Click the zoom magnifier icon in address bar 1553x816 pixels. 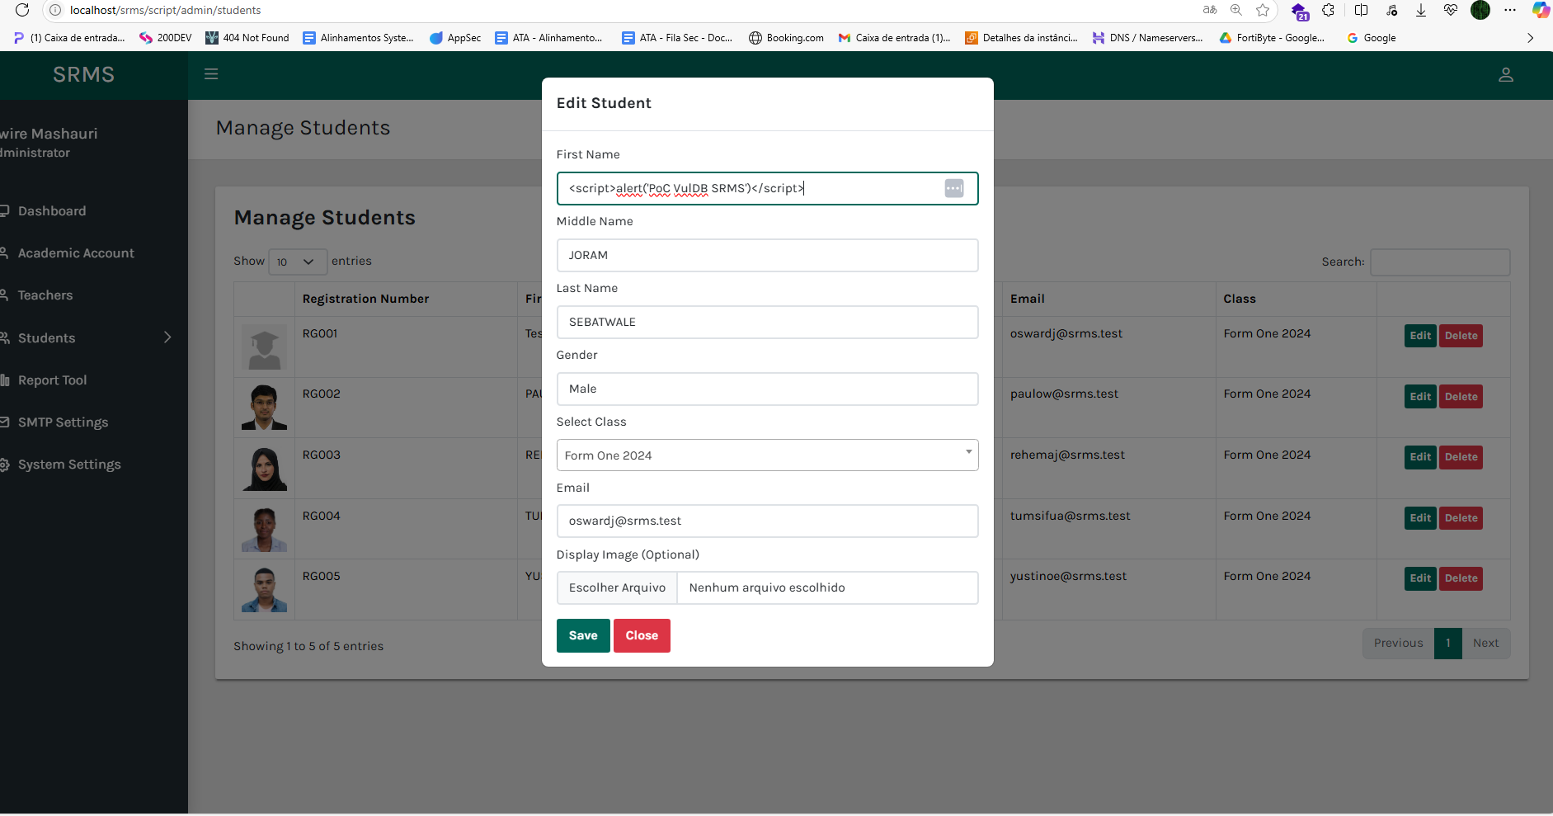tap(1236, 10)
